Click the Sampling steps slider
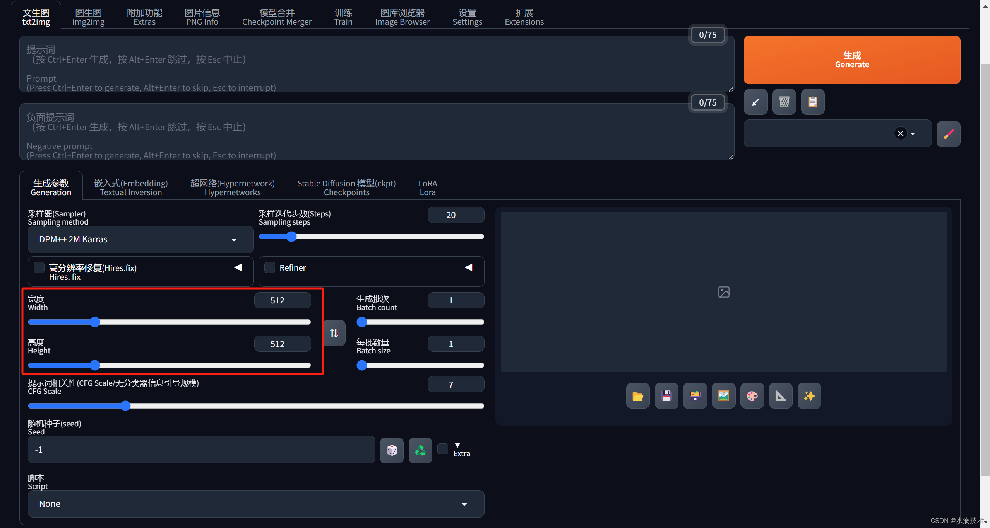This screenshot has width=990, height=528. pyautogui.click(x=371, y=237)
